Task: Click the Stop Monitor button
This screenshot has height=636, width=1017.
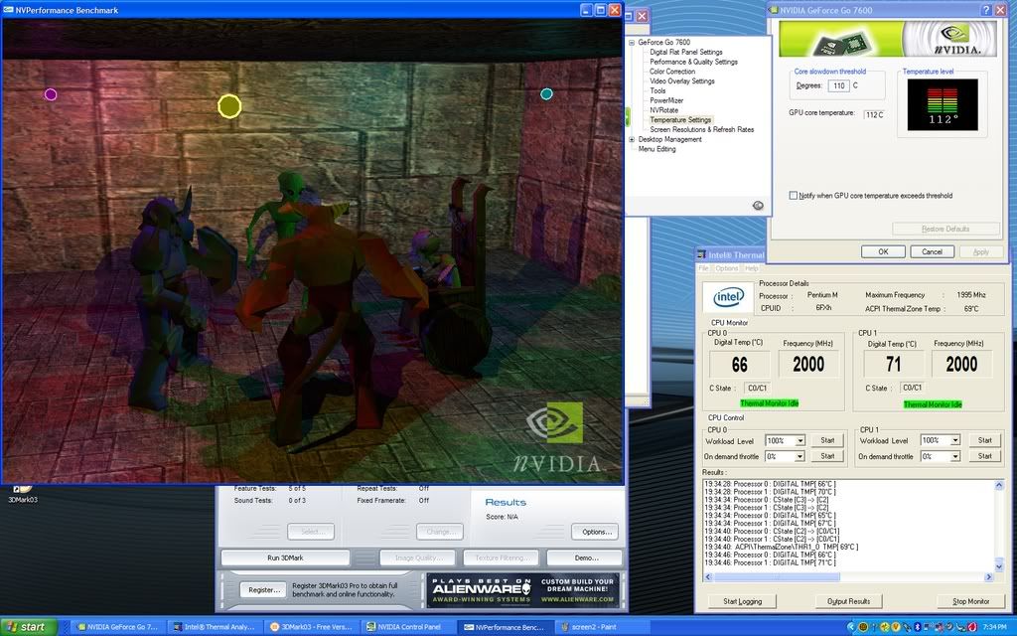Action: (970, 601)
